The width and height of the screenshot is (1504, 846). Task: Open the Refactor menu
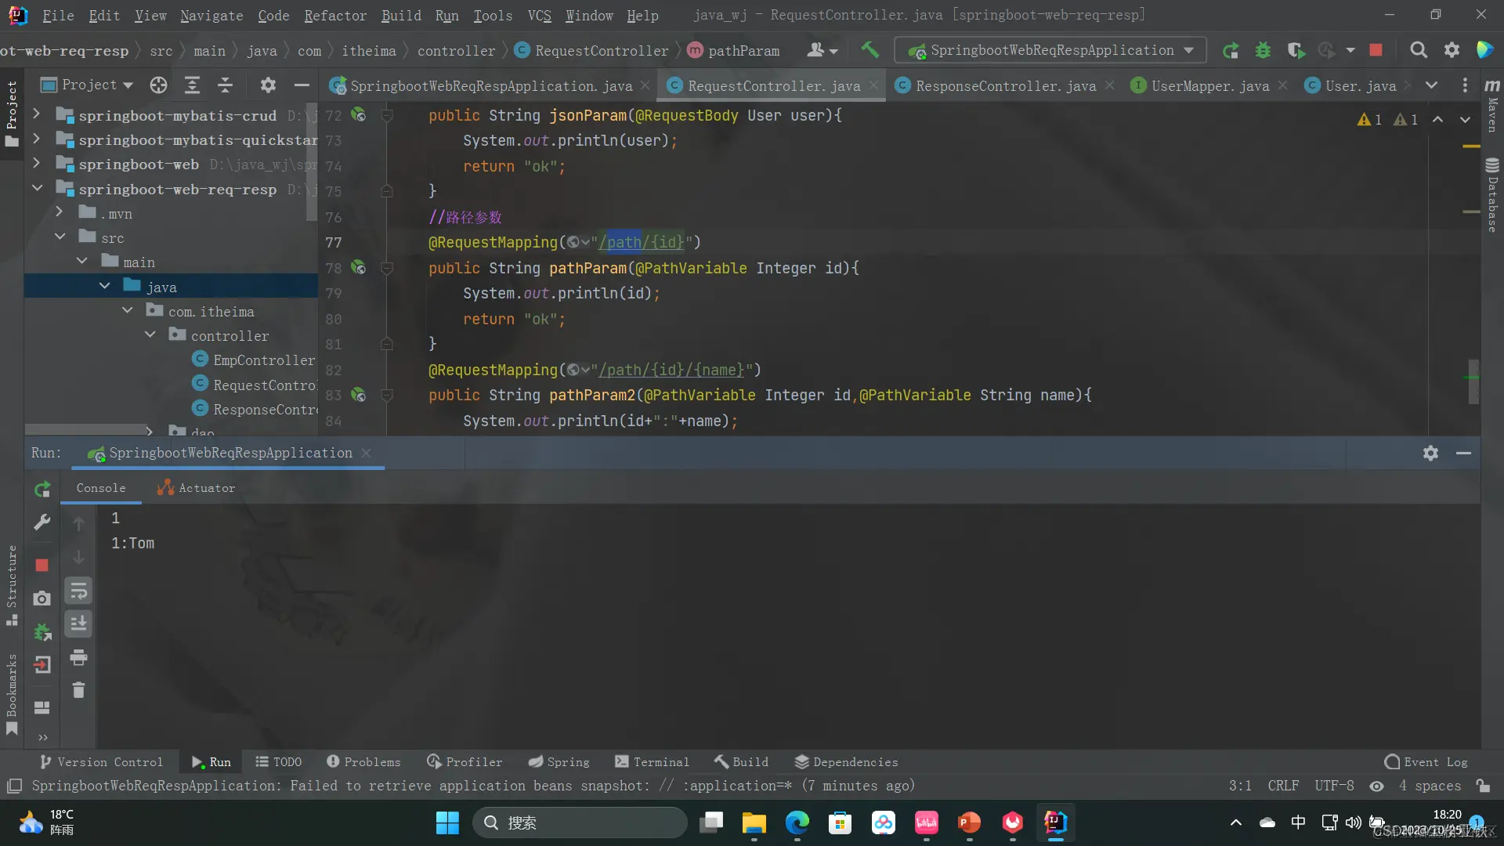(x=335, y=15)
